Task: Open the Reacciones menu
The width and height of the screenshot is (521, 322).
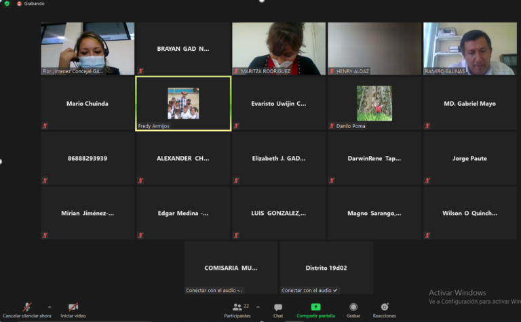Action: (385, 310)
